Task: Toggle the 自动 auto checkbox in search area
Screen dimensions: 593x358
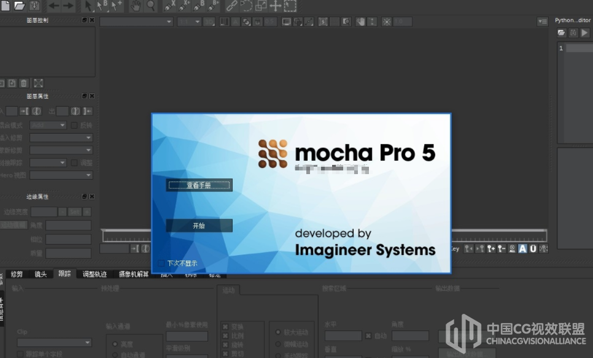Action: coord(368,336)
